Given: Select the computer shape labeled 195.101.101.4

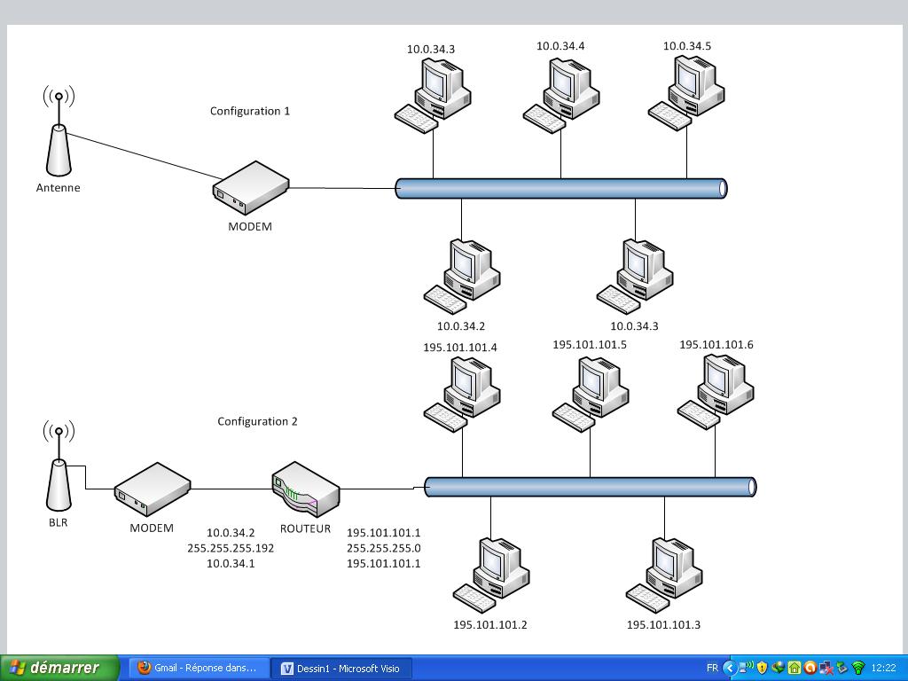Looking at the screenshot, I should coord(461,394).
